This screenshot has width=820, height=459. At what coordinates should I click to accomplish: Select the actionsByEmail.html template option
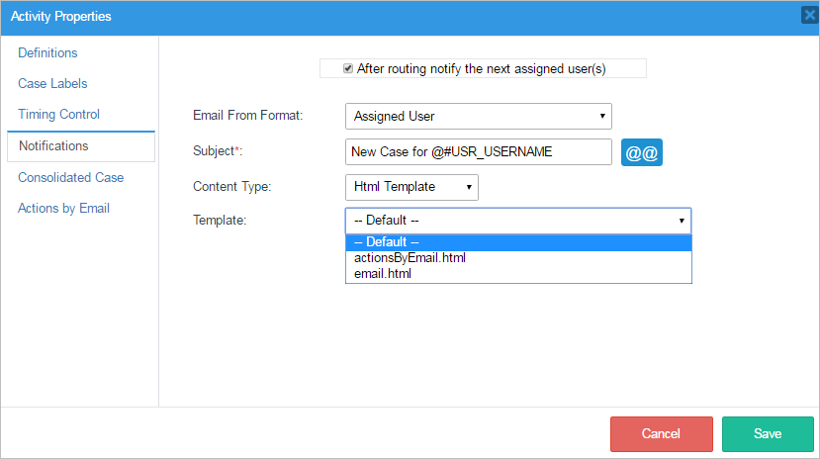[x=410, y=258]
